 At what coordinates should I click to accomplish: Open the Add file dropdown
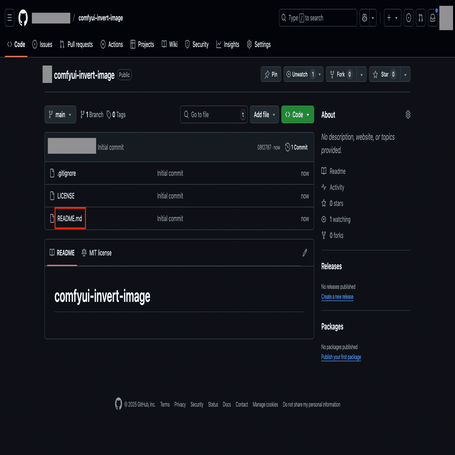[265, 114]
